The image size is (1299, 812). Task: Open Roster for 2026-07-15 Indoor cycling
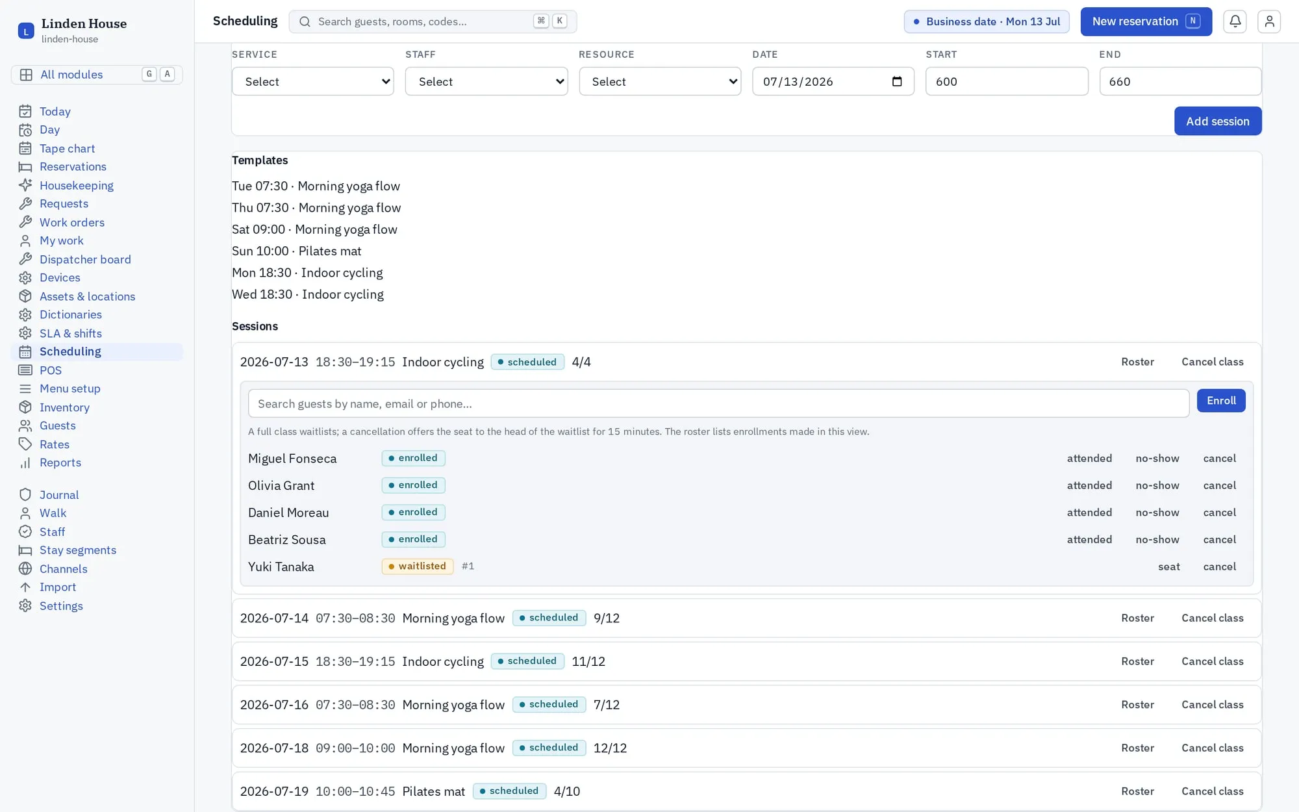[1137, 661]
